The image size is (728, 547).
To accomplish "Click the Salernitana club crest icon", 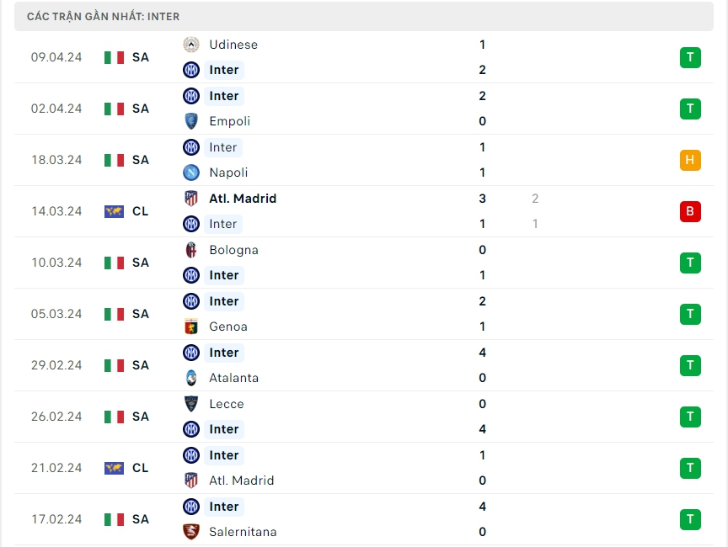I will pos(191,532).
